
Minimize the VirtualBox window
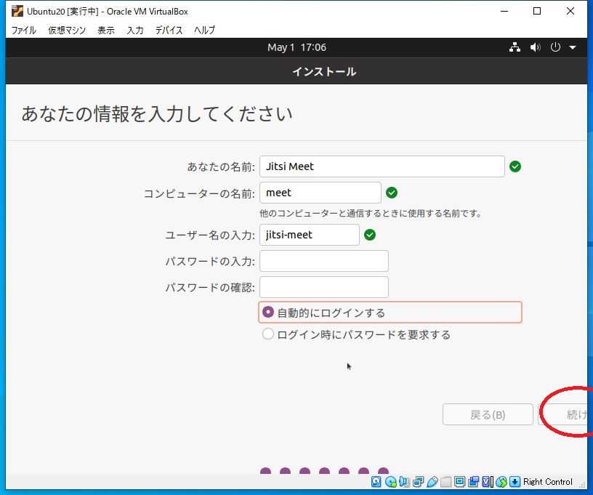point(504,11)
